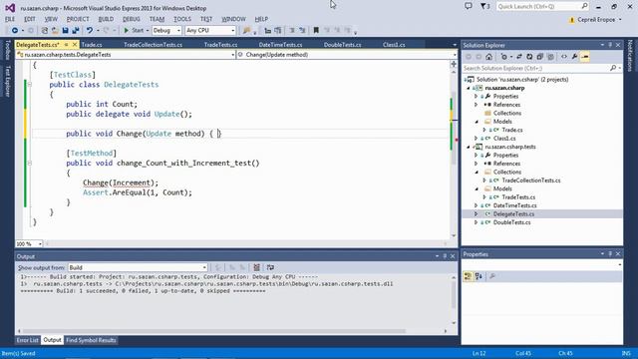This screenshot has width=638, height=359.
Task: Click the View Code icon in Solution Explorer
Action: point(564,57)
